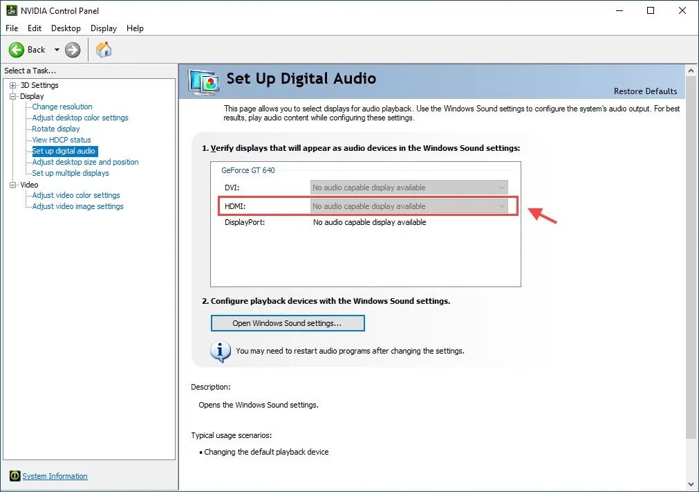This screenshot has width=699, height=492.
Task: Click the System Information icon
Action: click(x=15, y=476)
